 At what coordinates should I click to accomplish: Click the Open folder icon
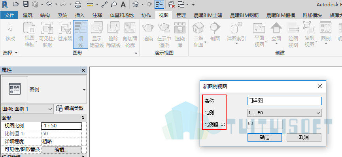pyautogui.click(x=16, y=4)
